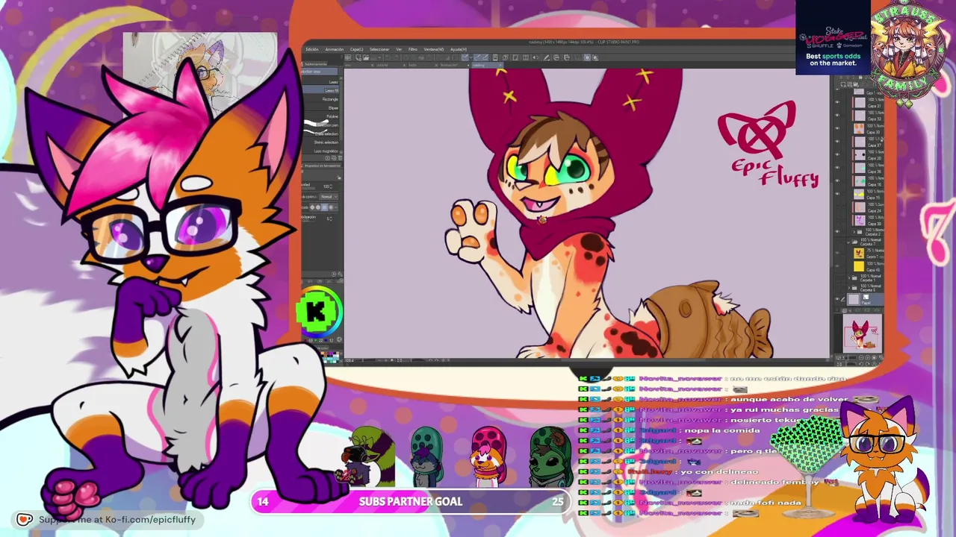The width and height of the screenshot is (956, 537).
Task: Open the Animación menu
Action: [x=335, y=49]
